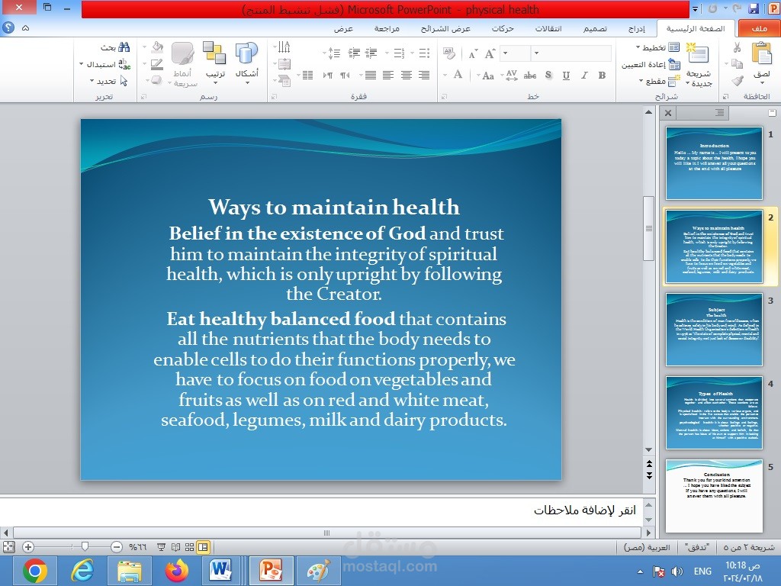Toggle justify text alignment
This screenshot has height=586, width=781.
(x=371, y=76)
